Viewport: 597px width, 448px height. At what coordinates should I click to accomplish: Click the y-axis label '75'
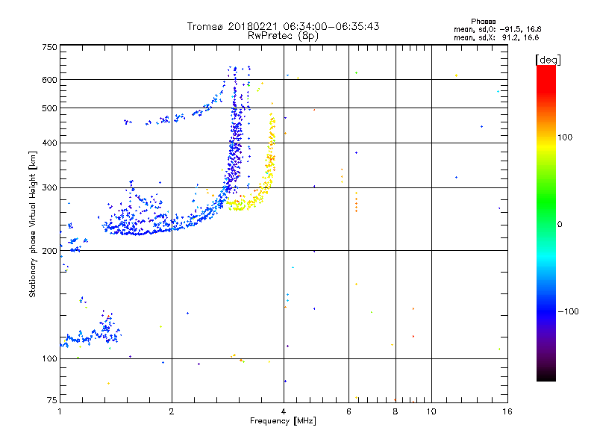pos(52,400)
